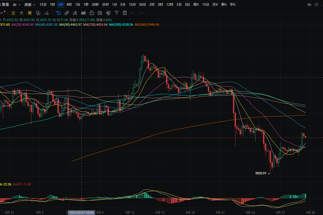Image resolution: width=323 pixels, height=215 pixels.
Task: Click the 复盘 replay button
Action: pos(5,4)
